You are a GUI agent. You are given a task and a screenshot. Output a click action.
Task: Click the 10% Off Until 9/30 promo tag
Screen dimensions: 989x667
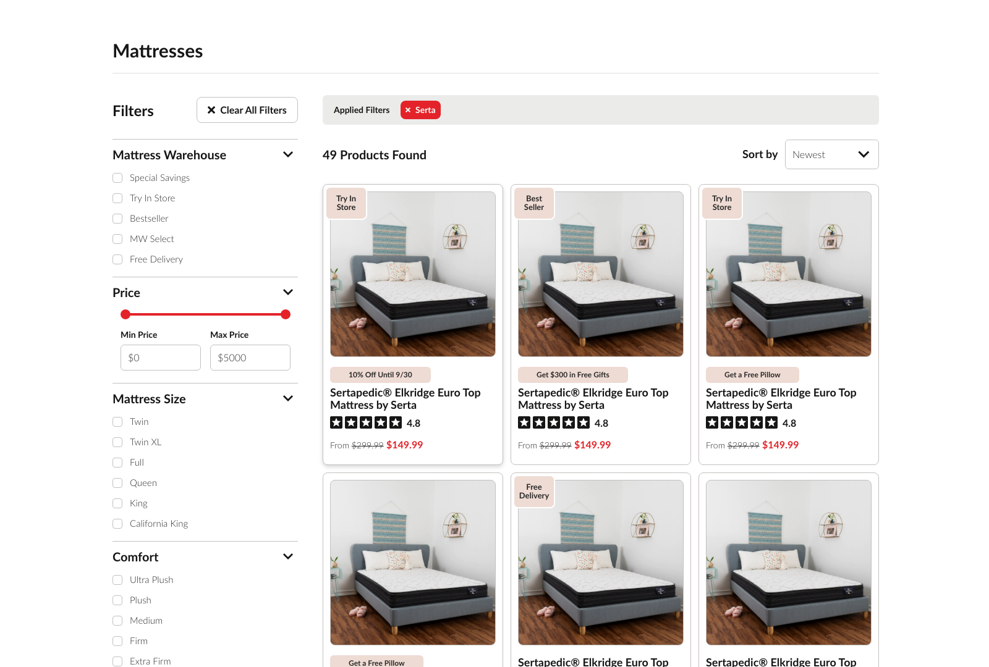pyautogui.click(x=380, y=375)
